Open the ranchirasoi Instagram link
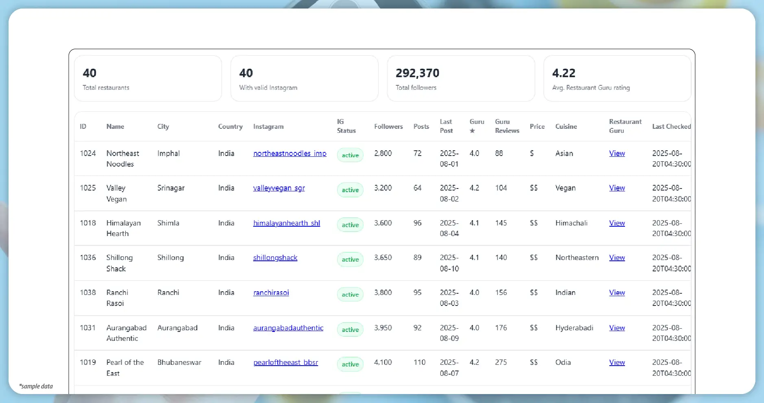Image resolution: width=764 pixels, height=403 pixels. tap(271, 292)
